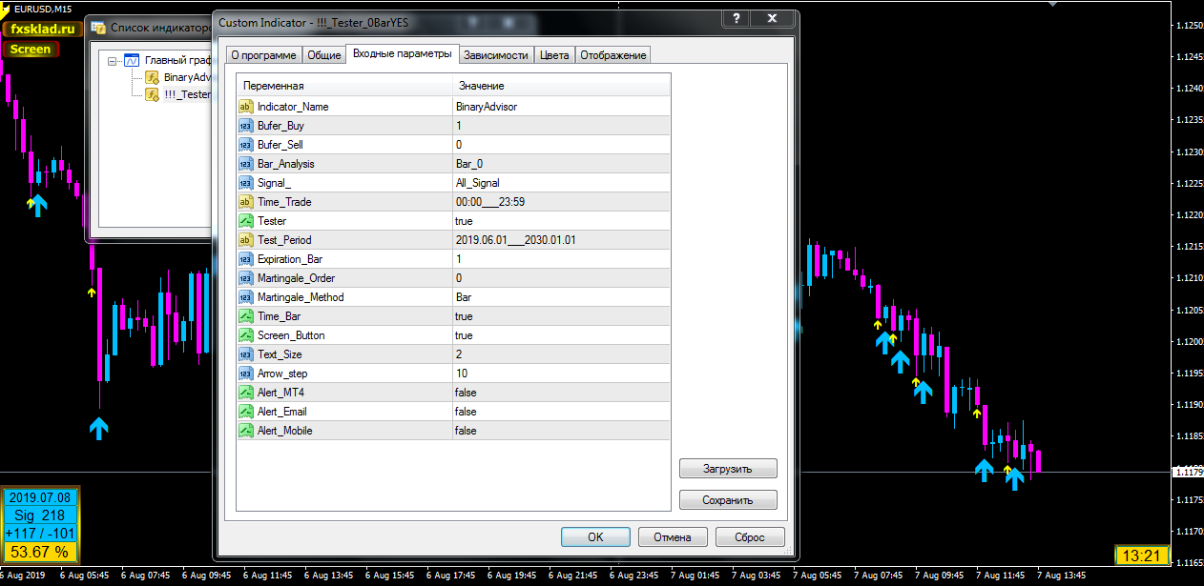Viewport: 1204px width, 586px height.
Task: Switch to the О программе tab
Action: (263, 55)
